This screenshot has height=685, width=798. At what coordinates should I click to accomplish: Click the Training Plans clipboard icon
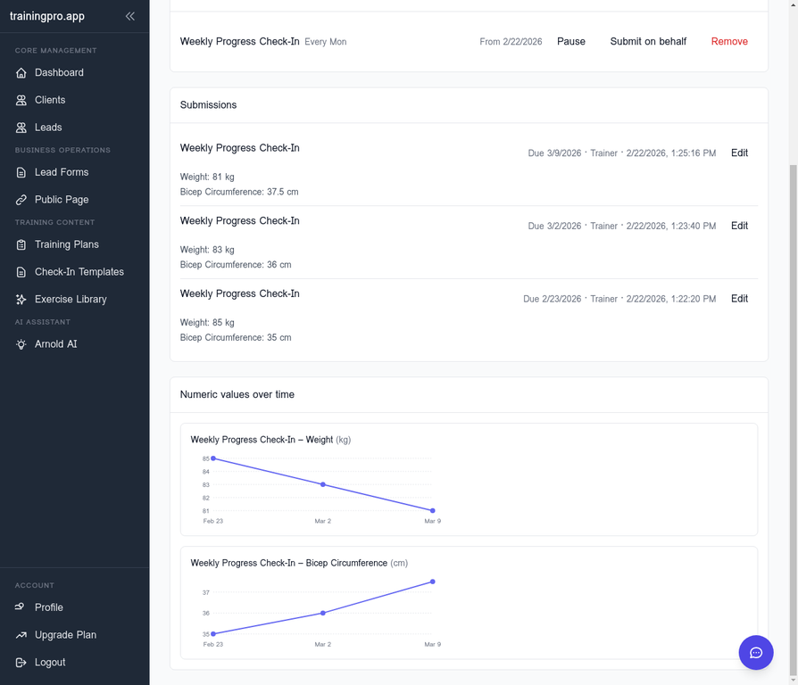point(21,244)
